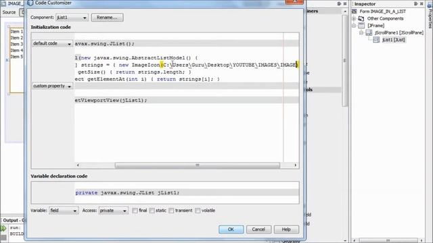Enable the static checkbox
Viewport: 433px width, 243px height.
click(152, 211)
